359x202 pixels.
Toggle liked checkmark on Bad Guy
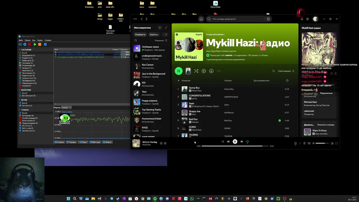[279, 120]
